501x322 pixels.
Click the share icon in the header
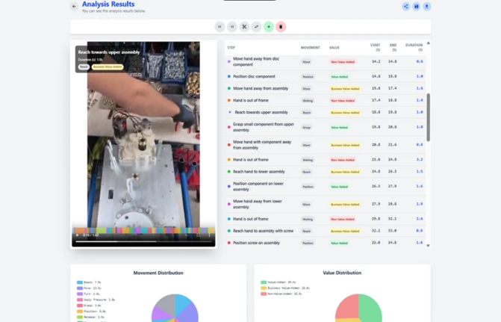[x=406, y=7]
